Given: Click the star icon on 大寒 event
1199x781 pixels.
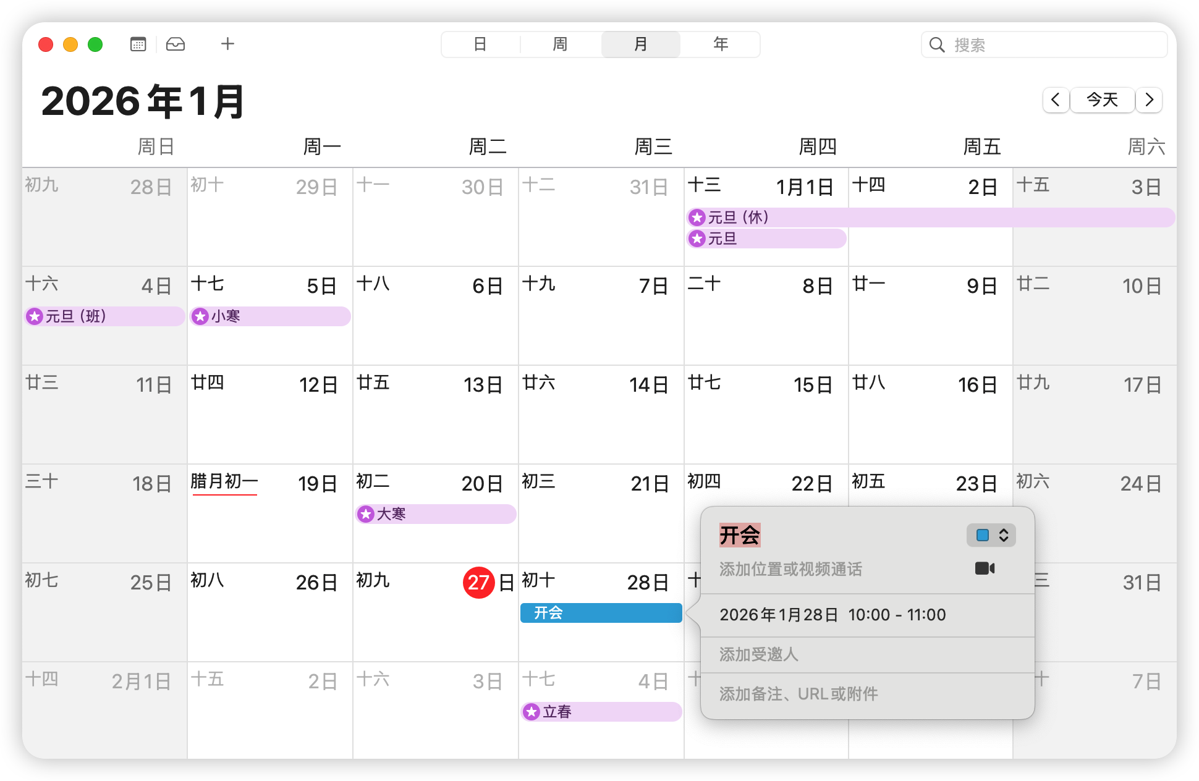Looking at the screenshot, I should tap(366, 514).
